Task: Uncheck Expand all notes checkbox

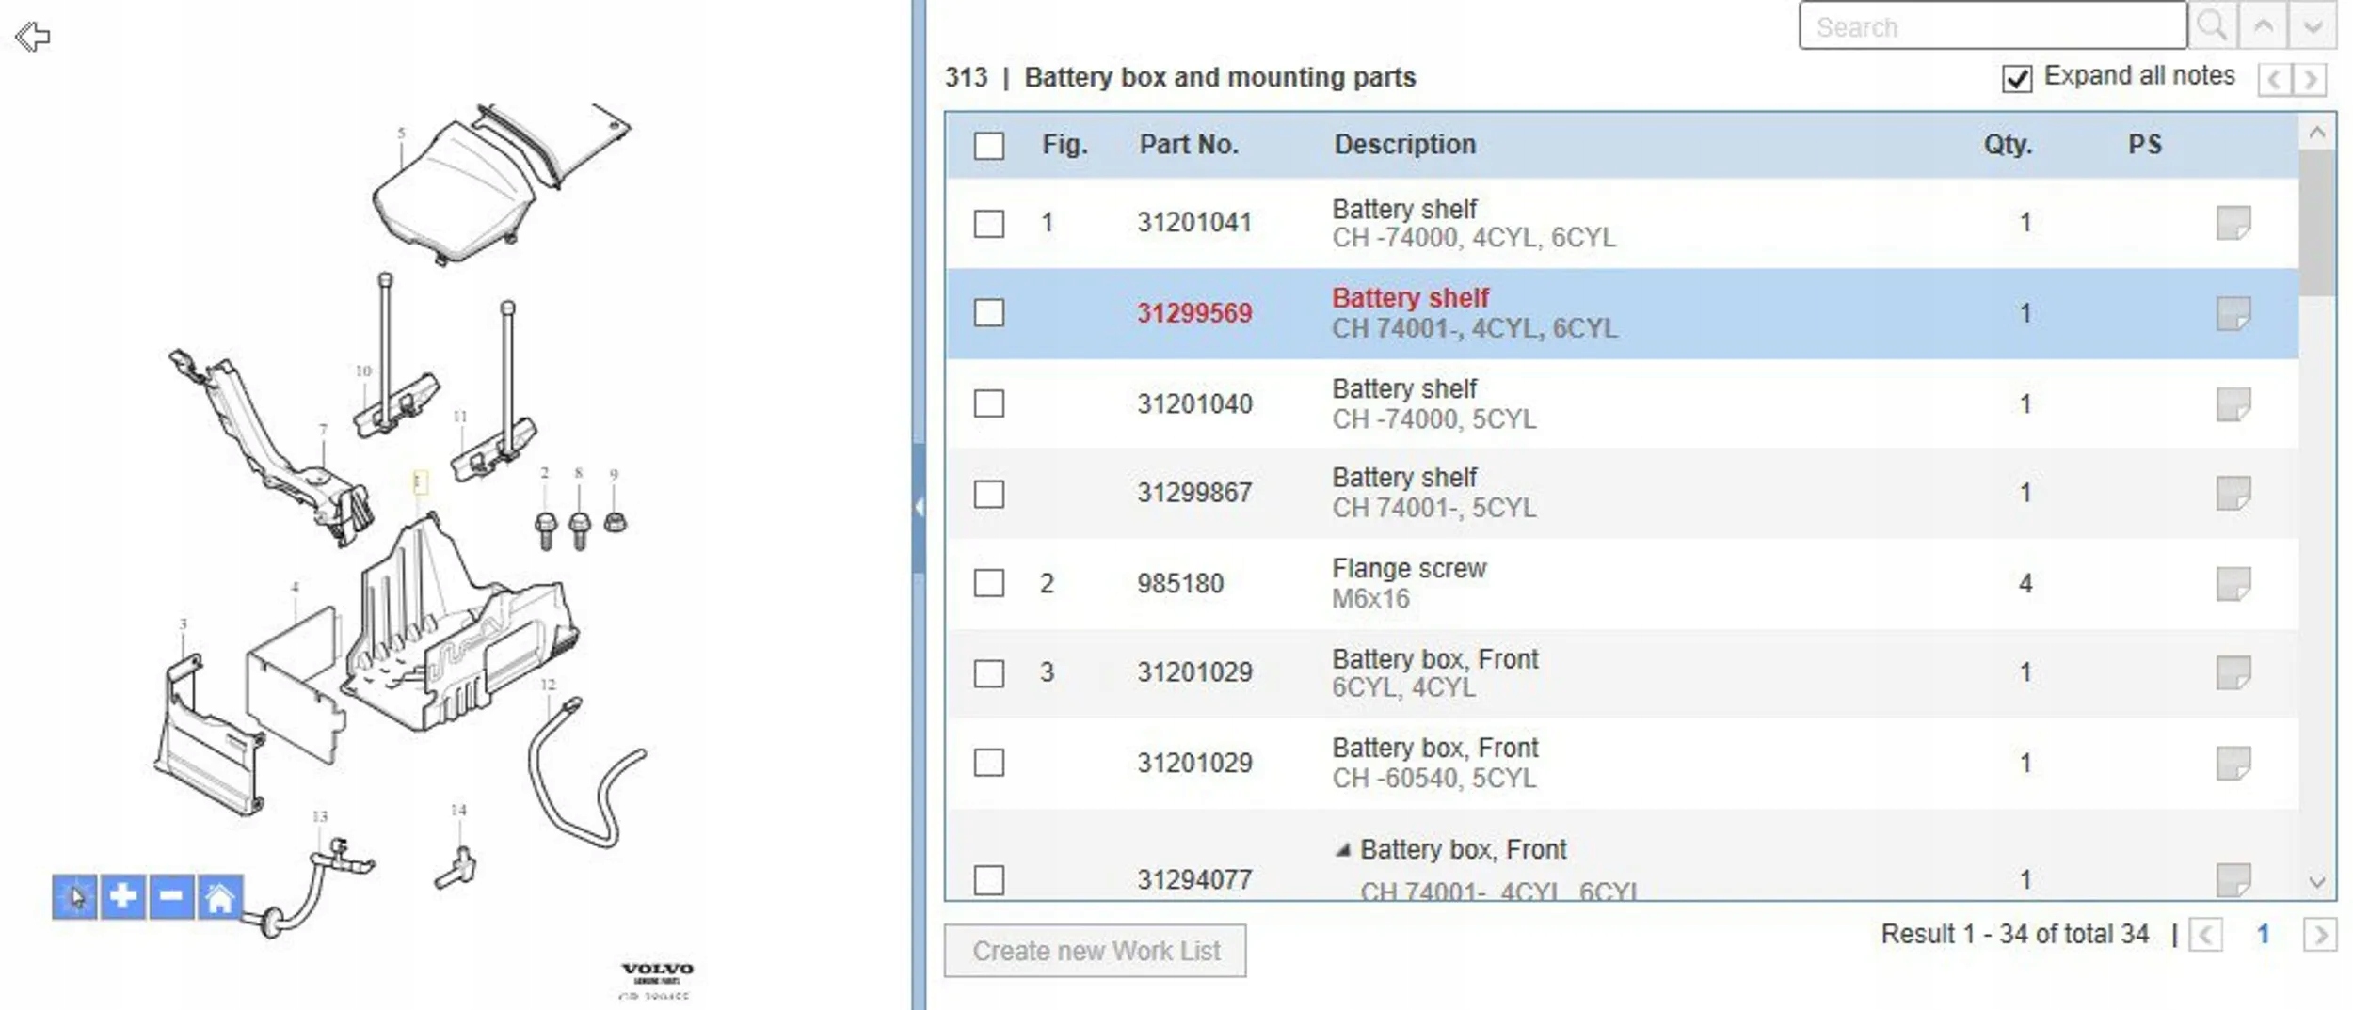Action: (2016, 78)
